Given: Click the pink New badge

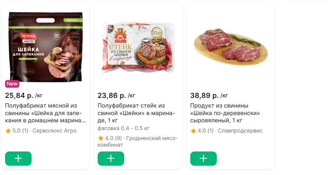Looking at the screenshot, I should [12, 84].
